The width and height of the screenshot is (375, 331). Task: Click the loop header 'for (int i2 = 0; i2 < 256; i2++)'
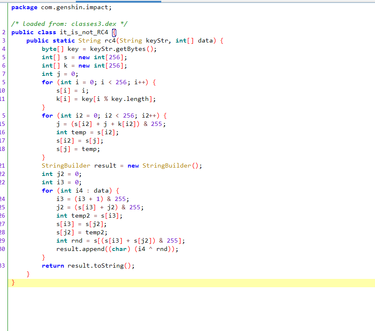click(101, 115)
